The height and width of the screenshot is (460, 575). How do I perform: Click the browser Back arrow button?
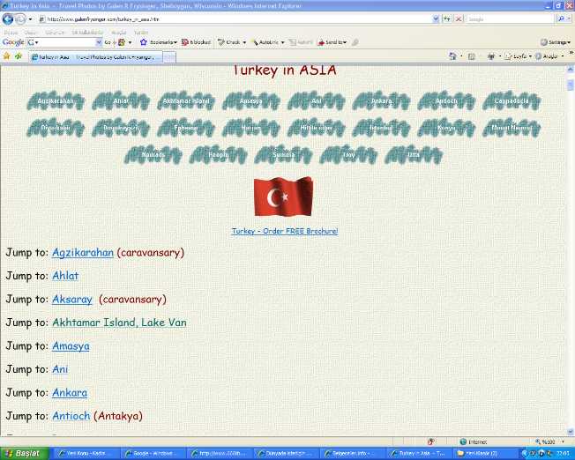point(8,19)
